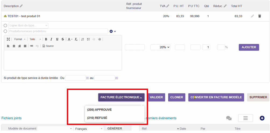This screenshot has height=133, width=270.
Task: Maximize the rich text editor
Action: point(8,39)
